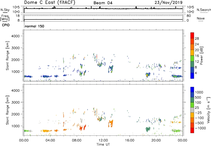Image resolution: width=211 pixels, height=146 pixels.
Task: Click the 'N.Sky' legend label
Action: (x=5, y=10)
